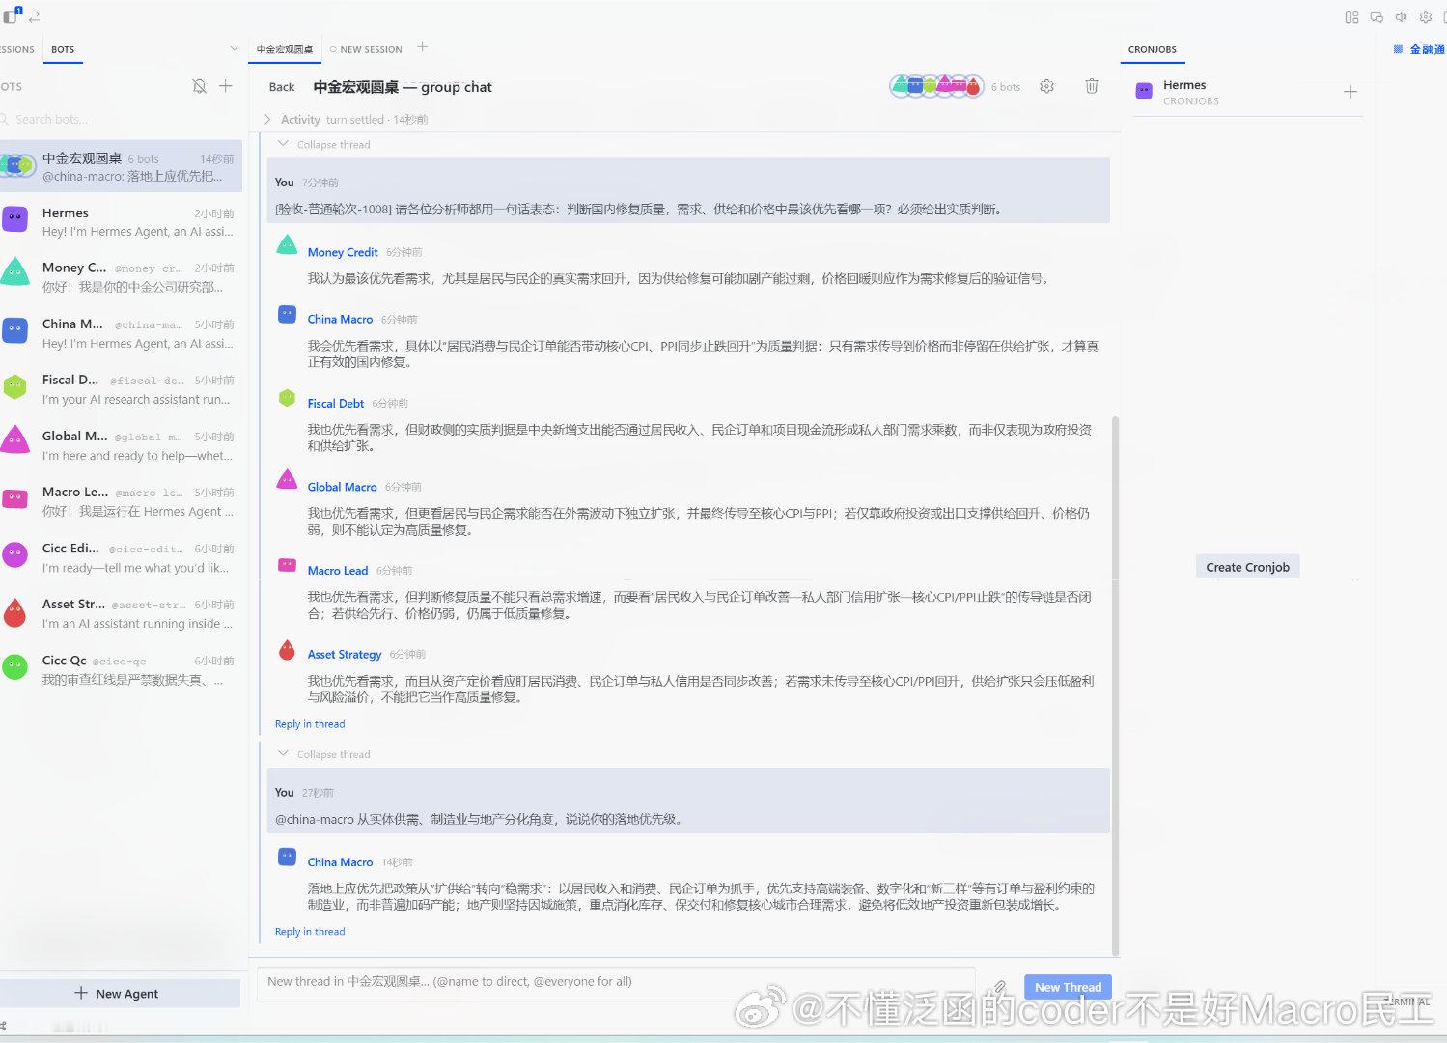The image size is (1447, 1043).
Task: Click the China Macro avatar in the first thread
Action: (287, 314)
